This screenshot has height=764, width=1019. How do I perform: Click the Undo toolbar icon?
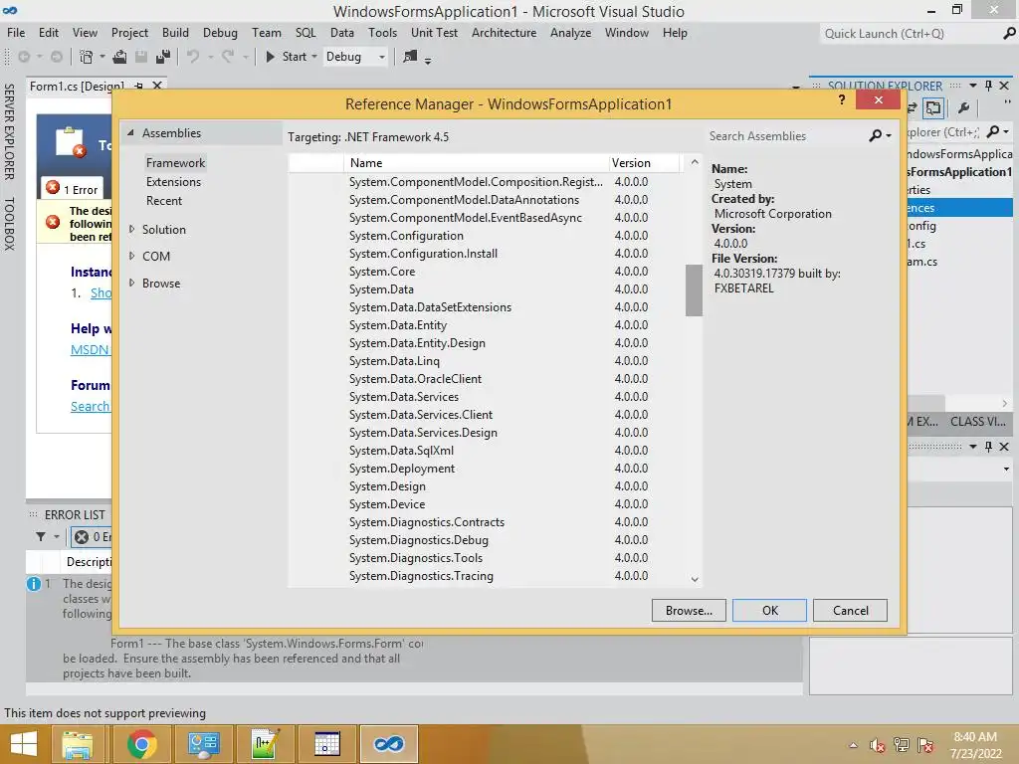click(x=193, y=57)
